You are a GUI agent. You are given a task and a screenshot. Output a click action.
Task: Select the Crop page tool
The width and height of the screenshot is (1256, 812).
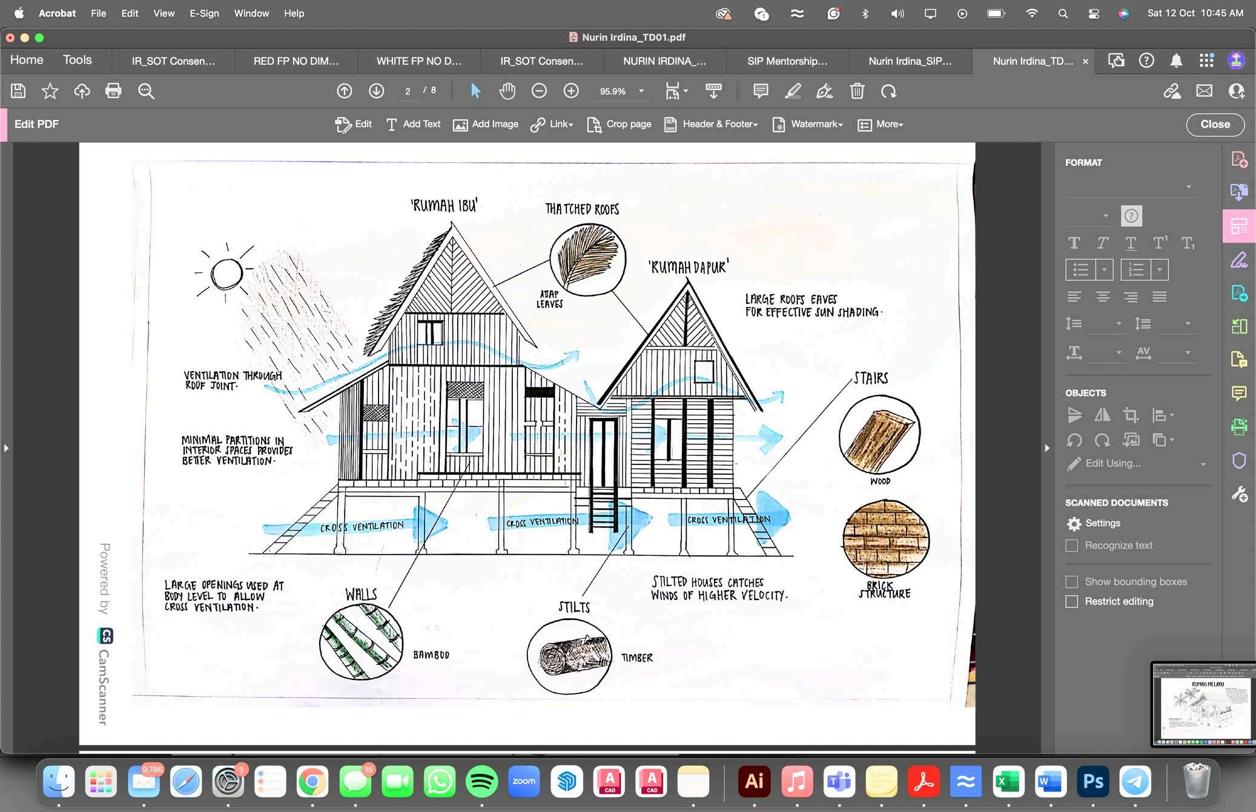[620, 124]
